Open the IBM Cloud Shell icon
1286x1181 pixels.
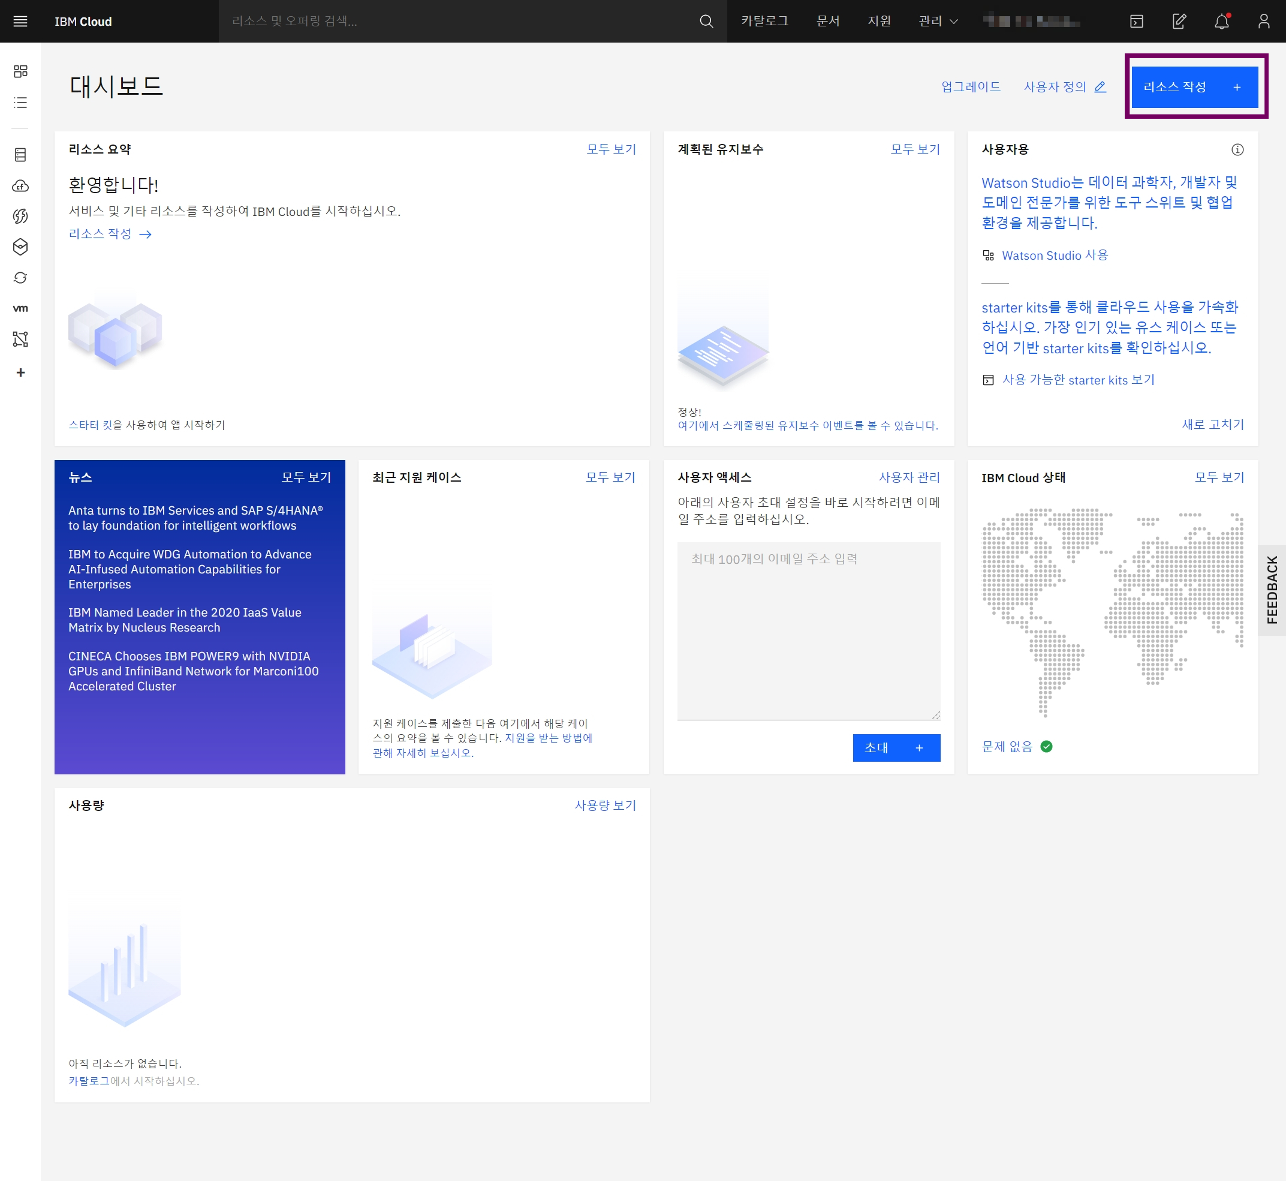[x=1137, y=21]
